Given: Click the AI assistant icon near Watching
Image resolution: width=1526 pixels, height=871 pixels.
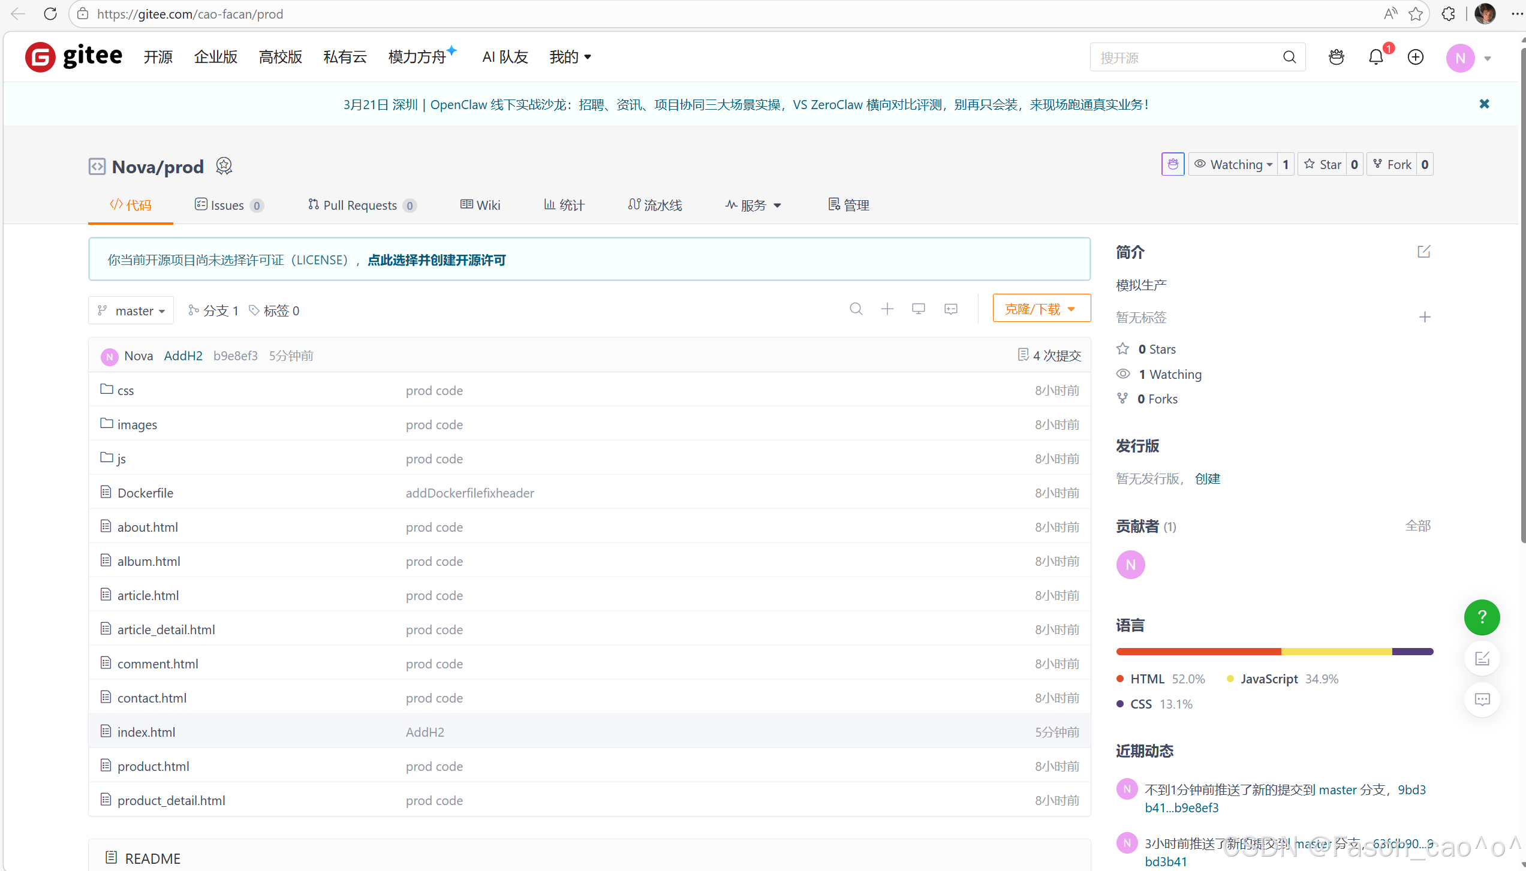Looking at the screenshot, I should pos(1172,164).
